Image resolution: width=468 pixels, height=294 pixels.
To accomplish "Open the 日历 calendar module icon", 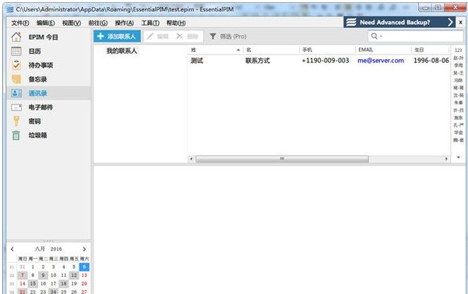I will click(x=16, y=51).
